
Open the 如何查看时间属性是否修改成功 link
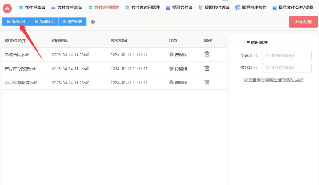coord(274,80)
